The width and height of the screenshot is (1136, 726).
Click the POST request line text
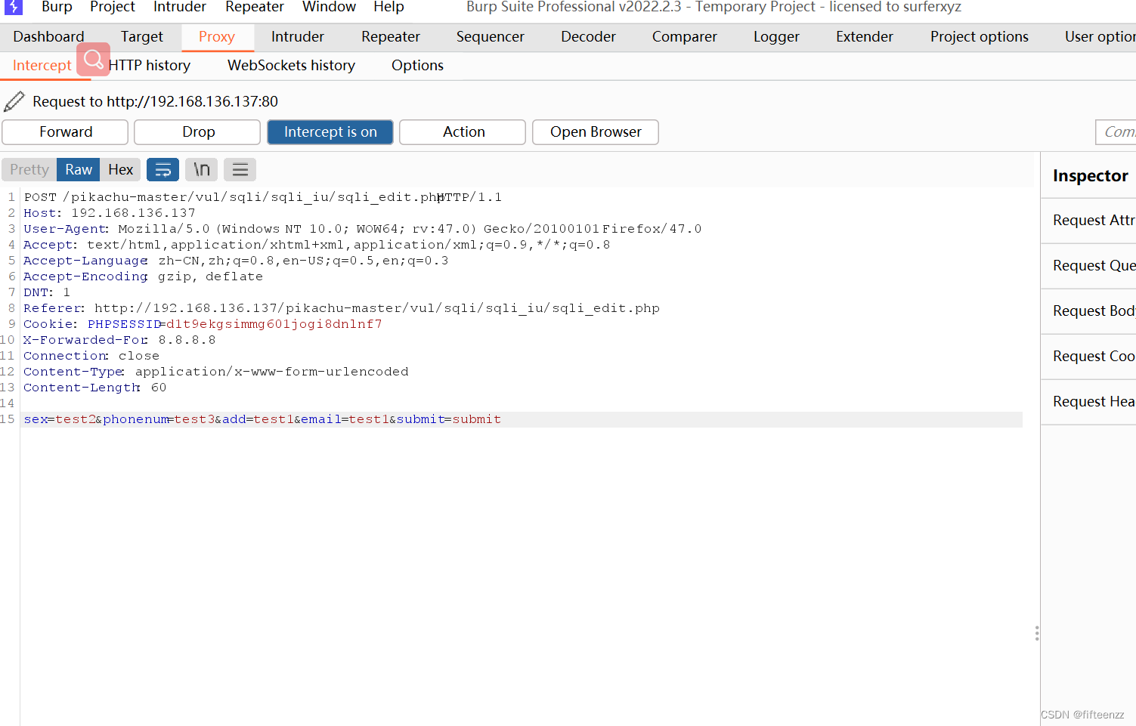coord(263,197)
